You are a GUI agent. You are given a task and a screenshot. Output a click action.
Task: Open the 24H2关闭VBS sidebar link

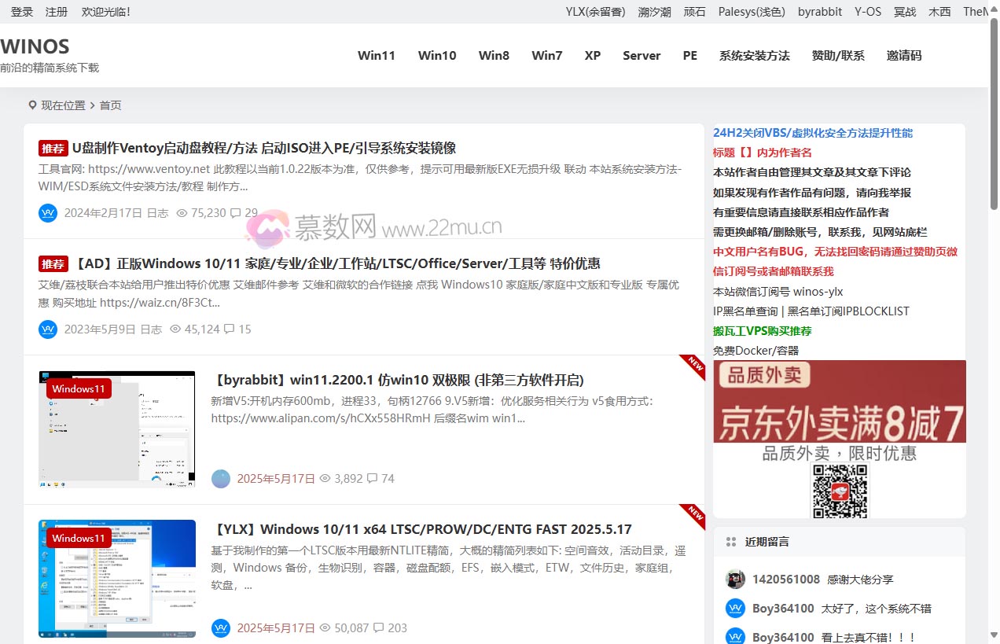[813, 133]
